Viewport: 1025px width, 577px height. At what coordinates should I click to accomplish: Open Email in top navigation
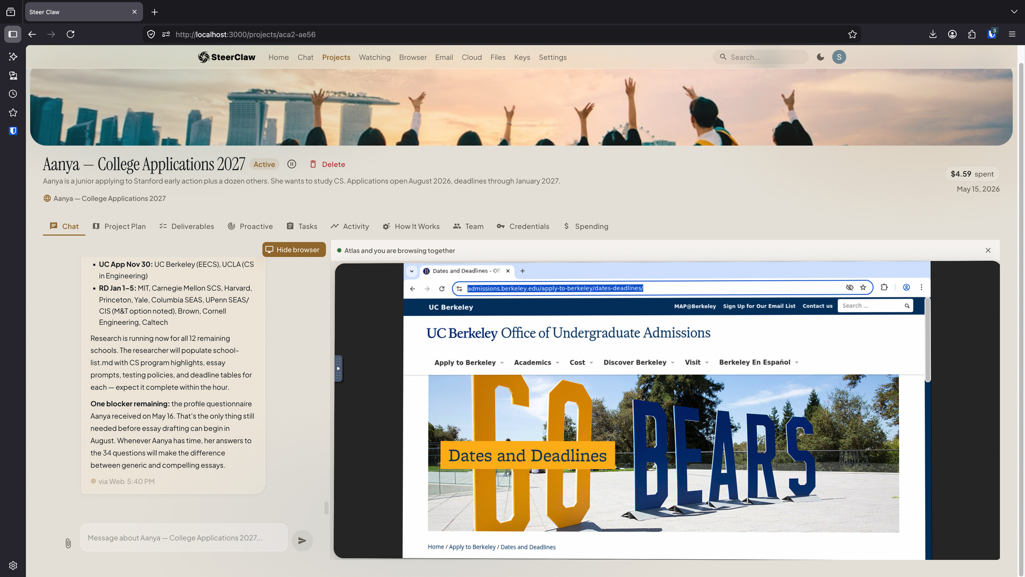(444, 57)
